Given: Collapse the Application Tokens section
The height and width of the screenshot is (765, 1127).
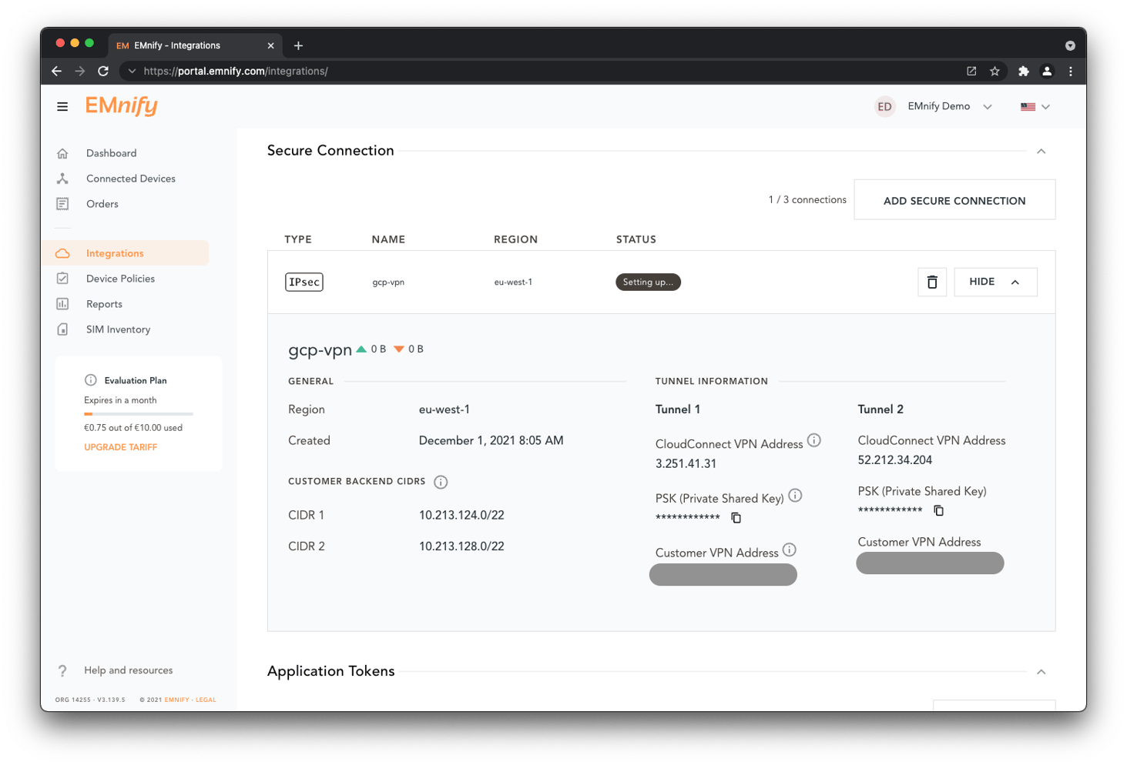Looking at the screenshot, I should (x=1041, y=671).
